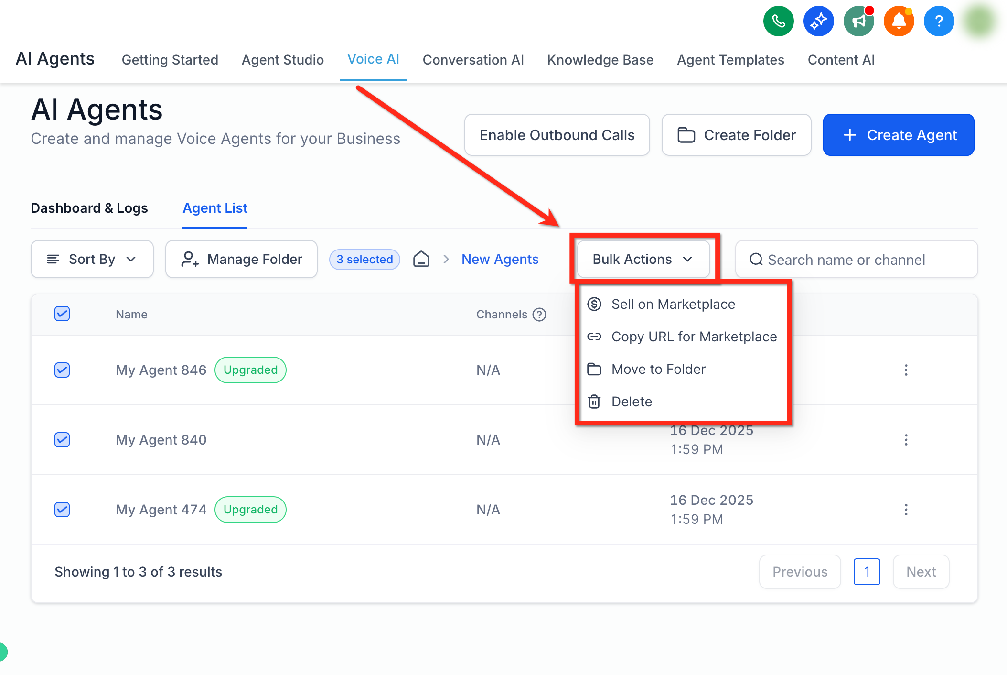Toggle the select-all checkbox in header row
Screen dimensions: 1007x675
(62, 314)
